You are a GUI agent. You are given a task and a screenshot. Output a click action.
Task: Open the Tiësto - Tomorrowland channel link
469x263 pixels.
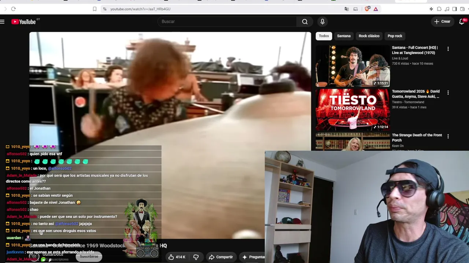pos(408,102)
